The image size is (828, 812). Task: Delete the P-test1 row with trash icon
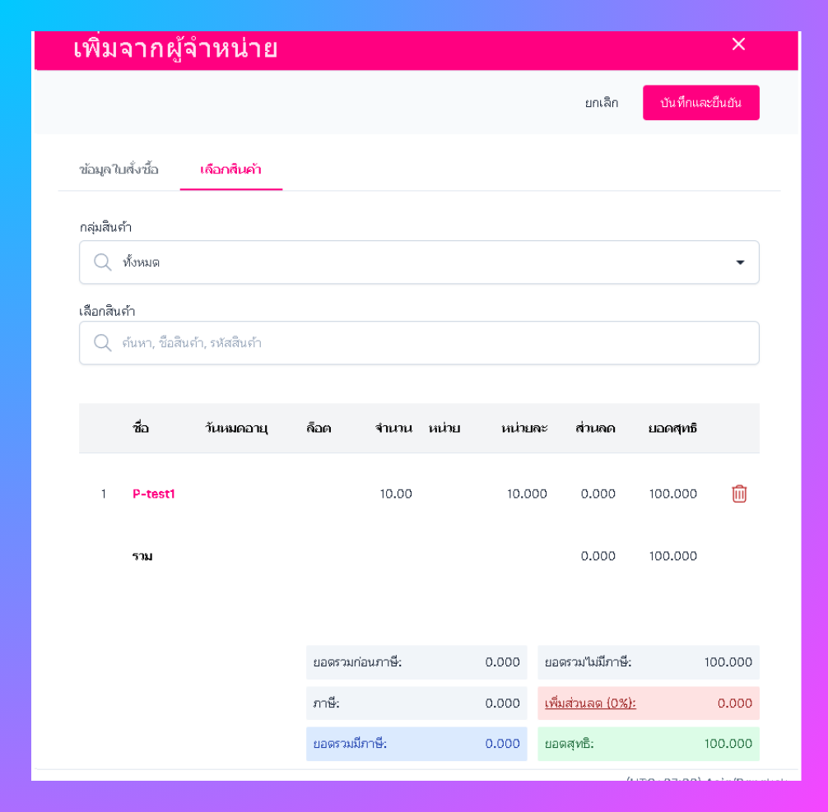click(x=739, y=494)
